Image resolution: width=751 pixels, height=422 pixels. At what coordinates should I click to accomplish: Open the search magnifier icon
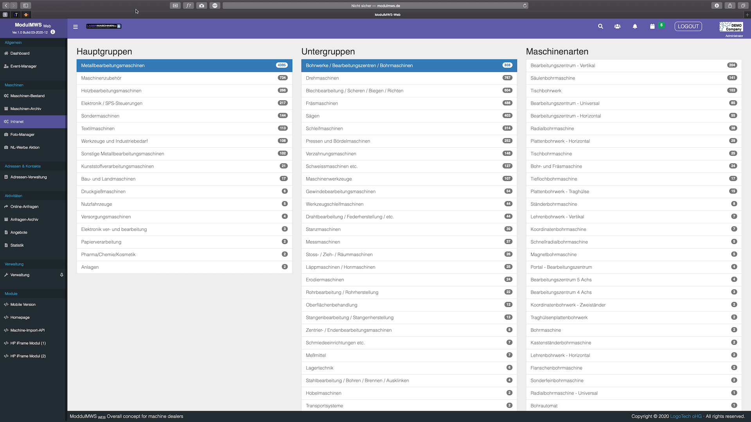click(x=600, y=27)
